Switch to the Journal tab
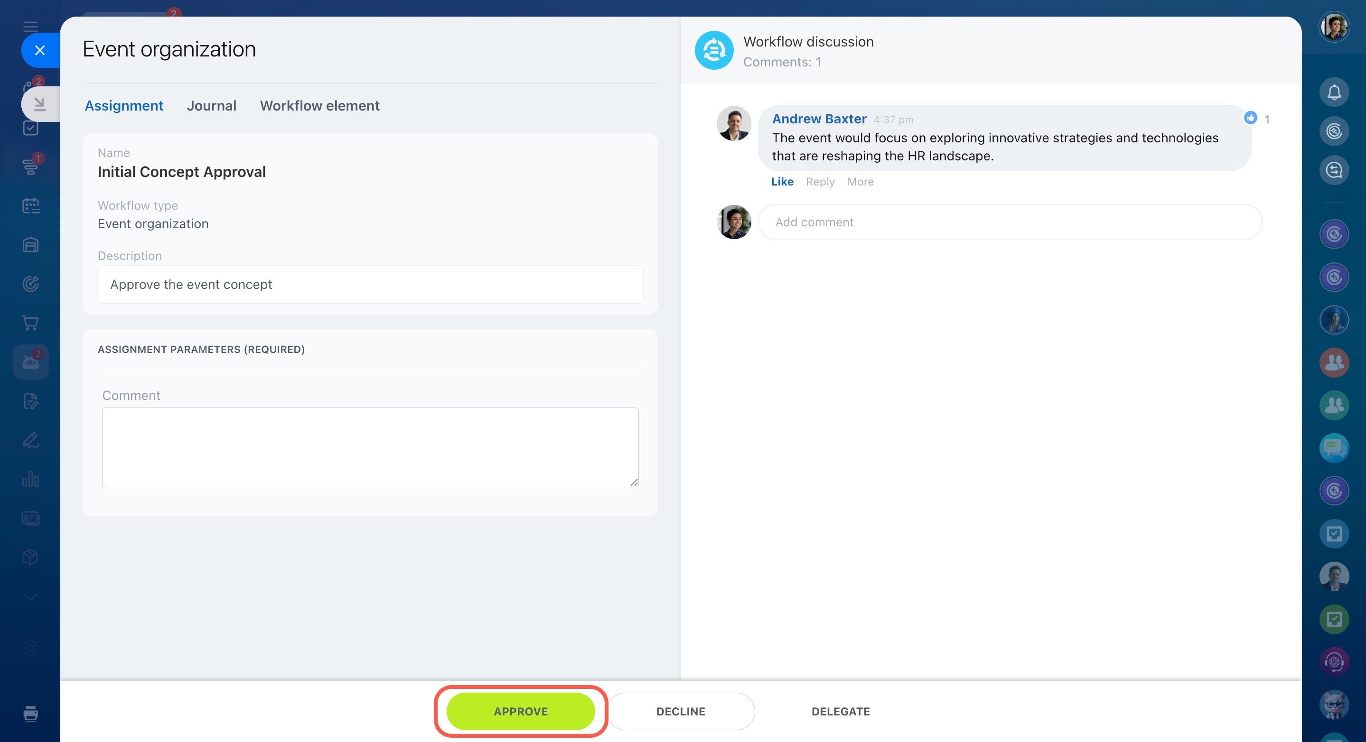The height and width of the screenshot is (742, 1366). tap(211, 106)
